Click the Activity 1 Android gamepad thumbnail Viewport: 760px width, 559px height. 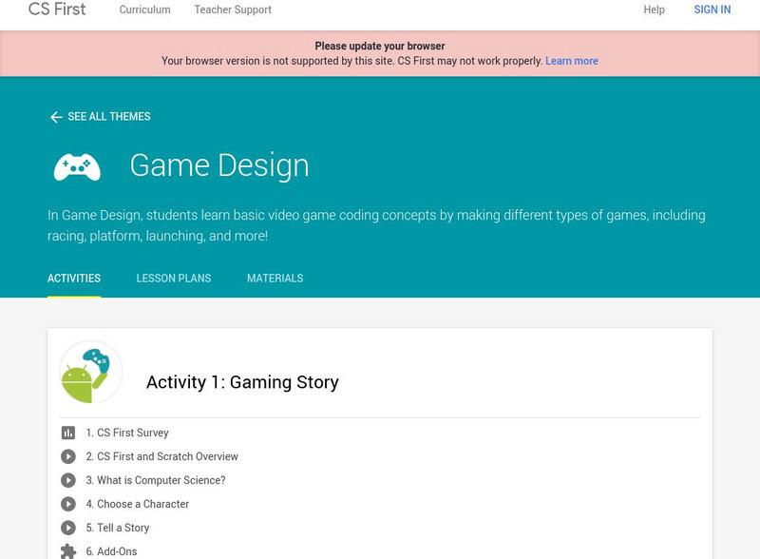90,372
